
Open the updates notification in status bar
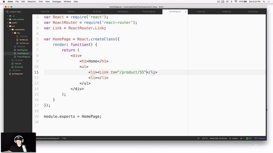(x=260, y=139)
